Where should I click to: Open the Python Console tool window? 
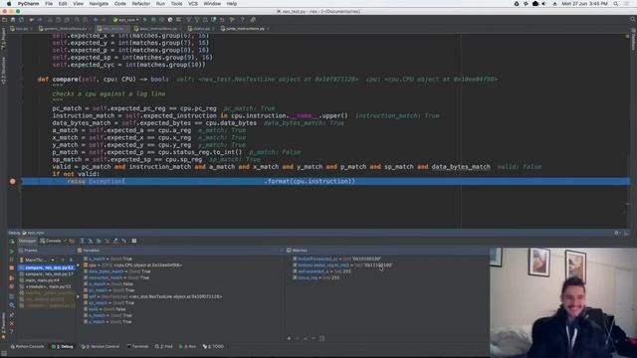[x=27, y=347]
